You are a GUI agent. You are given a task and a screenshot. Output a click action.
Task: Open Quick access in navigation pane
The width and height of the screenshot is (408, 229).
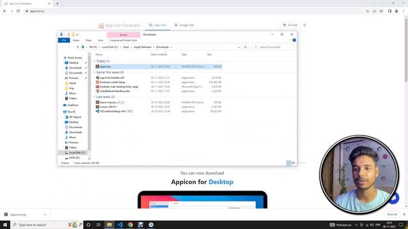click(75, 58)
